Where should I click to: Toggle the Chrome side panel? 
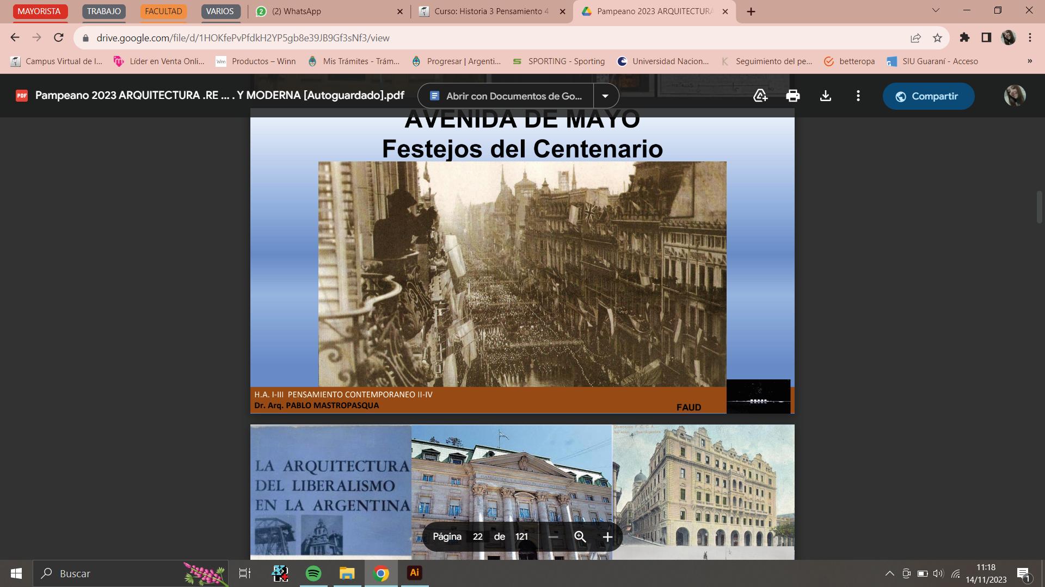(x=986, y=38)
